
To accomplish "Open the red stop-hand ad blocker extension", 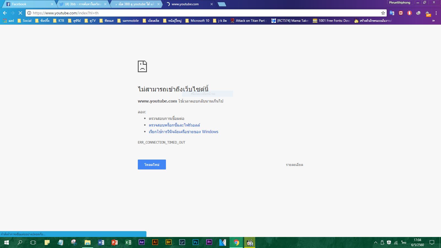I will pos(410,13).
